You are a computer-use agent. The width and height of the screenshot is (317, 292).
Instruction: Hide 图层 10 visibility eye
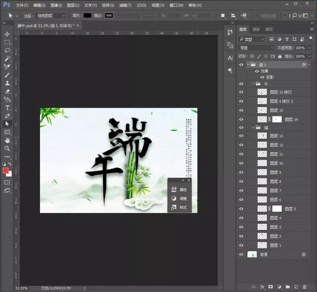(241, 163)
